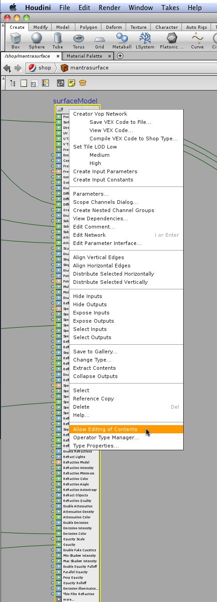The image size is (217, 602).
Task: Select the Curve shelf tool
Action: coord(197,41)
